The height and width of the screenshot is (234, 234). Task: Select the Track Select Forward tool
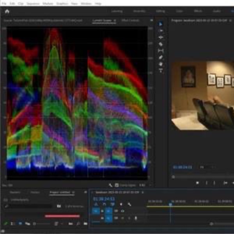tap(161, 31)
